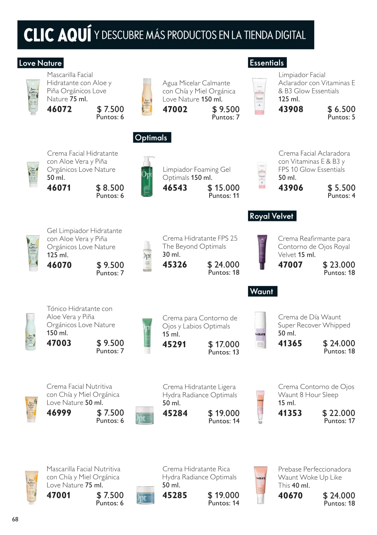Click the Prebase Perfeccionadora Waunt tube image
This screenshot has height=535, width=377.
260,485
